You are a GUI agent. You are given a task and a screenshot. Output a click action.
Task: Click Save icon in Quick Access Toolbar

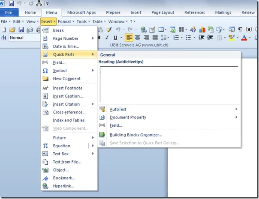tap(11, 3)
